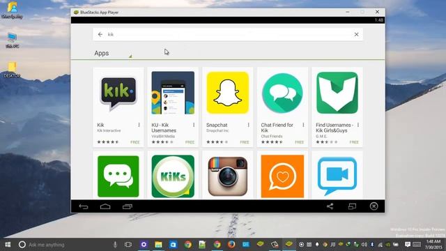Image resolution: width=446 pixels, height=251 pixels.
Task: Open the Windows Start menu
Action: pos(8,245)
